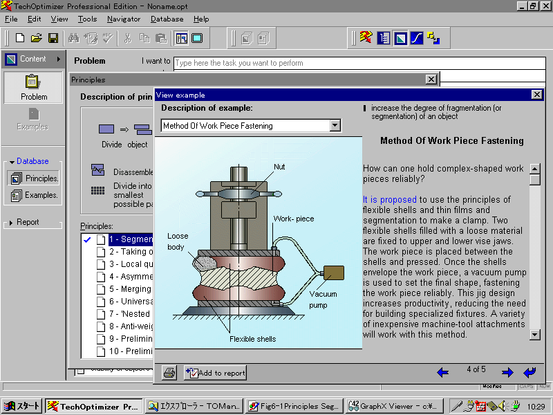Select the Disassemble principle icon
The width and height of the screenshot is (553, 415).
pyautogui.click(x=97, y=170)
